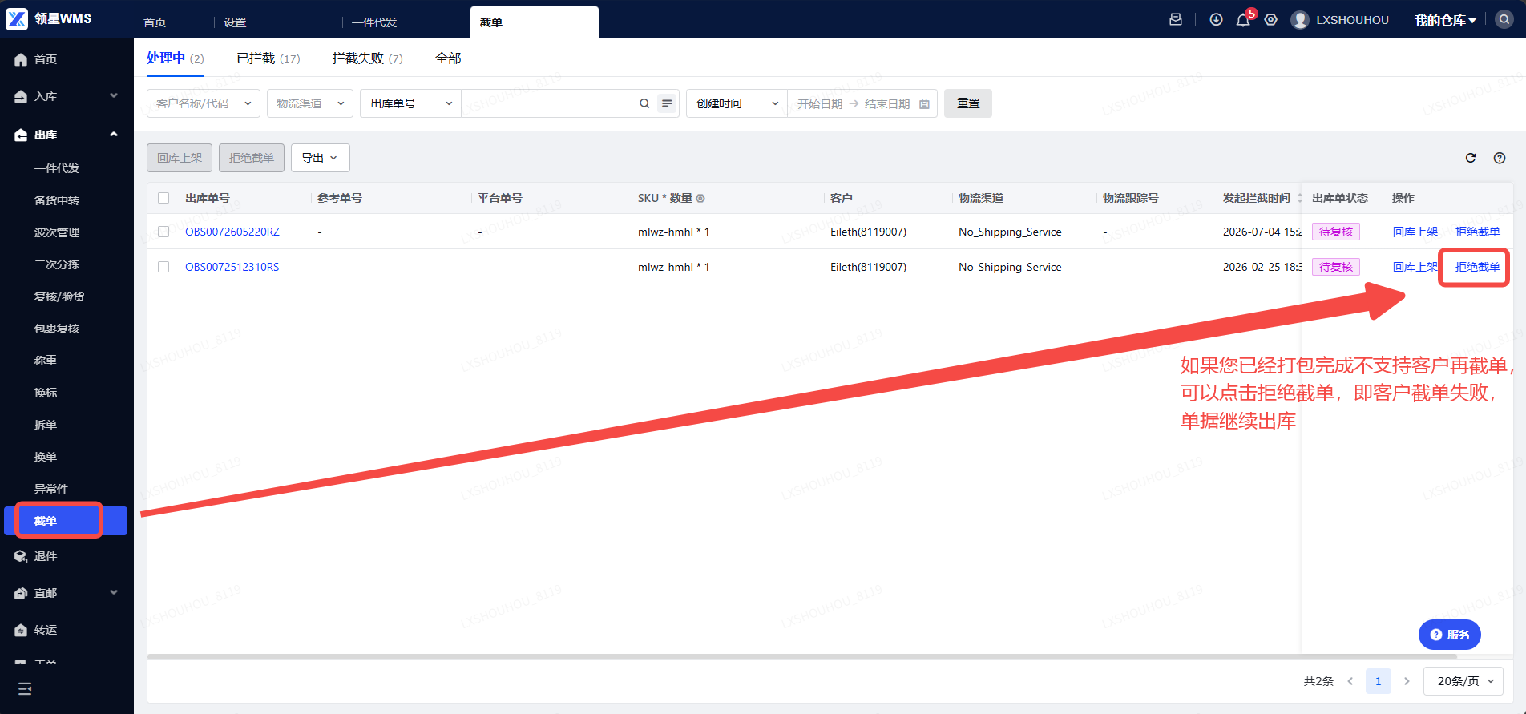Image resolution: width=1526 pixels, height=714 pixels.
Task: Open order link OBS0072512310RS
Action: coord(232,267)
